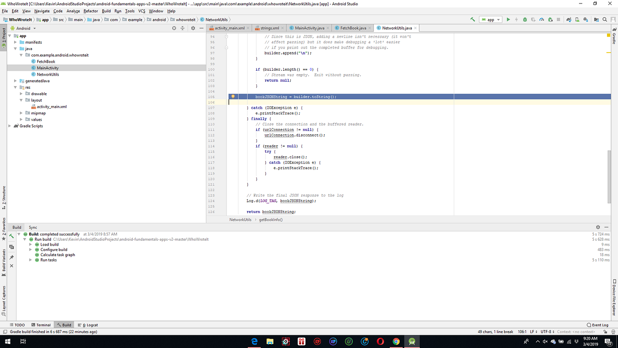The image size is (618, 348).
Task: Expand the Gradle Scripts node
Action: pyautogui.click(x=10, y=126)
